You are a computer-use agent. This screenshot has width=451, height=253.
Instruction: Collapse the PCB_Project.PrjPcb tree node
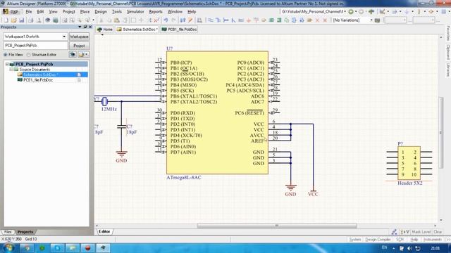[7, 64]
